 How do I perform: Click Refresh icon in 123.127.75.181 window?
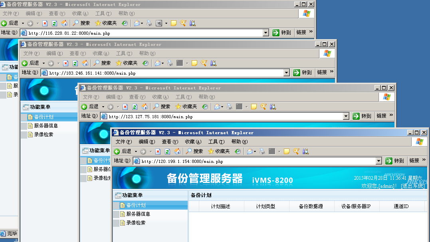135,107
